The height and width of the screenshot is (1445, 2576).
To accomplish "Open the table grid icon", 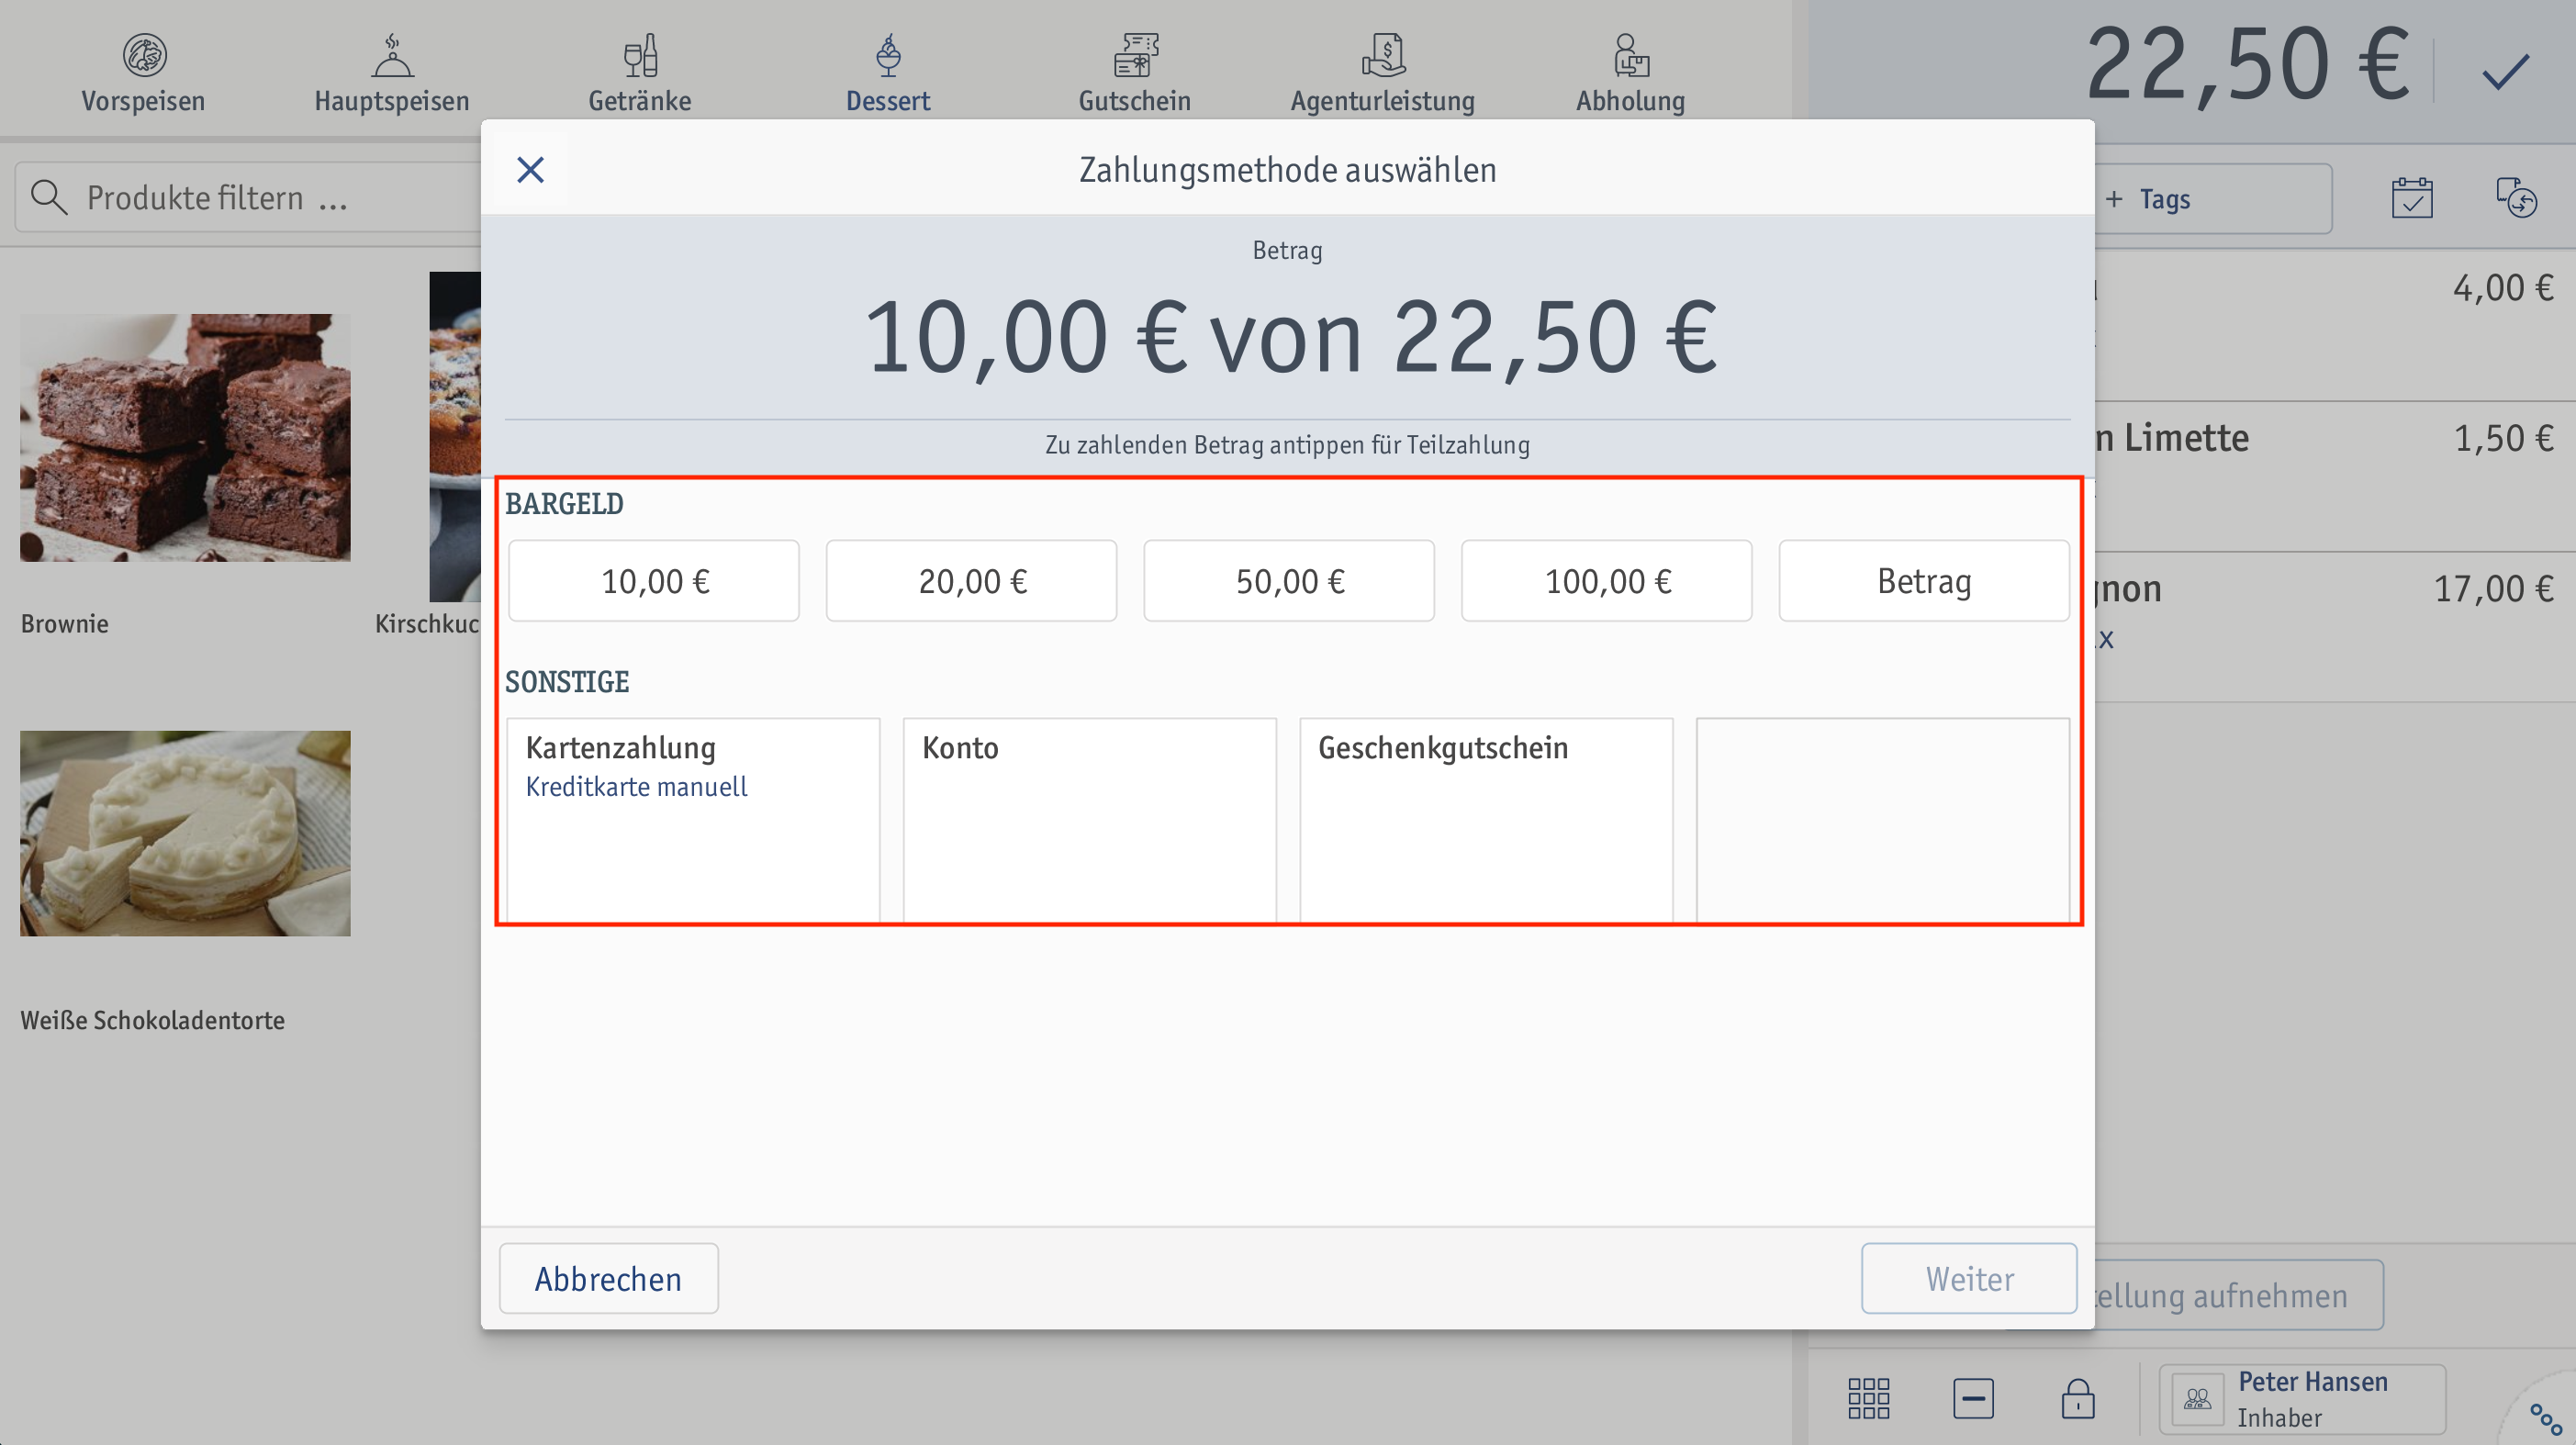I will click(1869, 1398).
